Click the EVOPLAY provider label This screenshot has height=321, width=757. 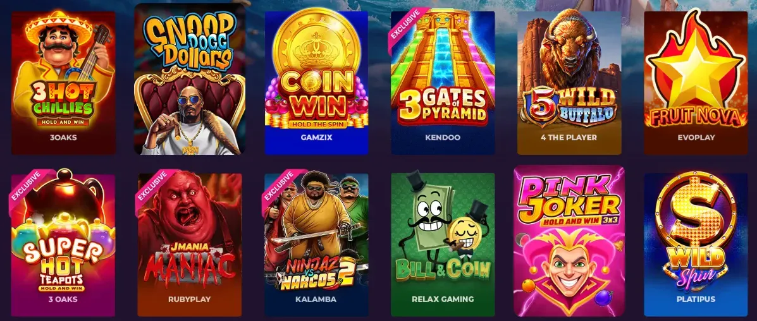pos(696,138)
